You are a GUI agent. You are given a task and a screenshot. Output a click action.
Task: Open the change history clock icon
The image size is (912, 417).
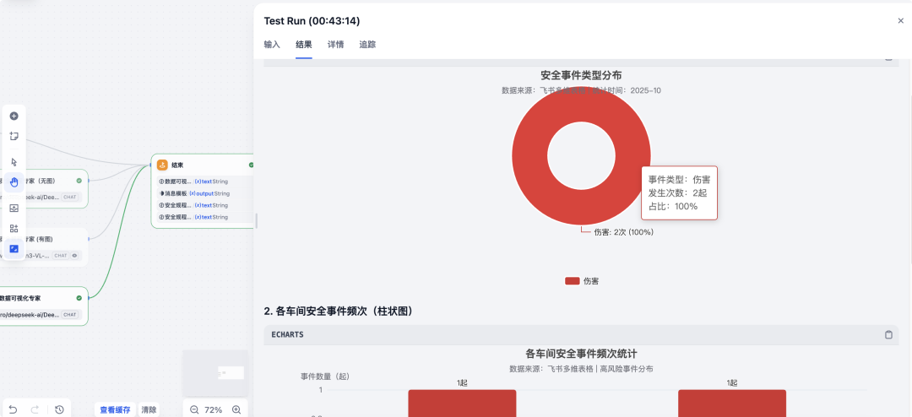[59, 409]
